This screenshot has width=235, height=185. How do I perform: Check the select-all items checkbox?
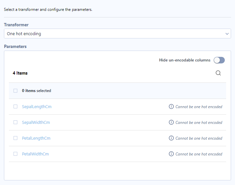coord(15,91)
